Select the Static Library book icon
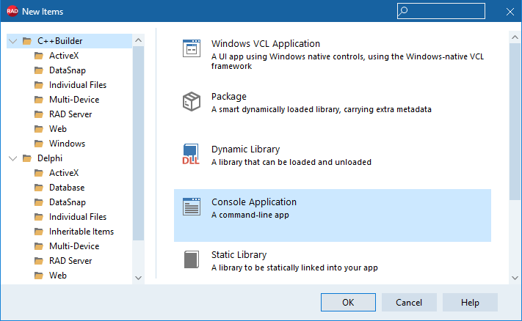522x321 pixels. (192, 259)
